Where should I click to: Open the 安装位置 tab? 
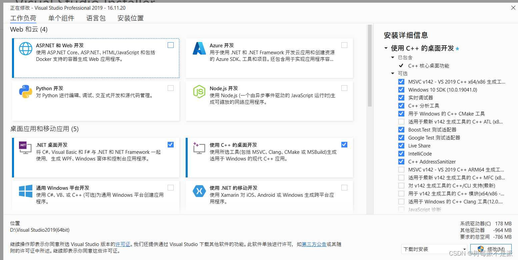(x=131, y=18)
